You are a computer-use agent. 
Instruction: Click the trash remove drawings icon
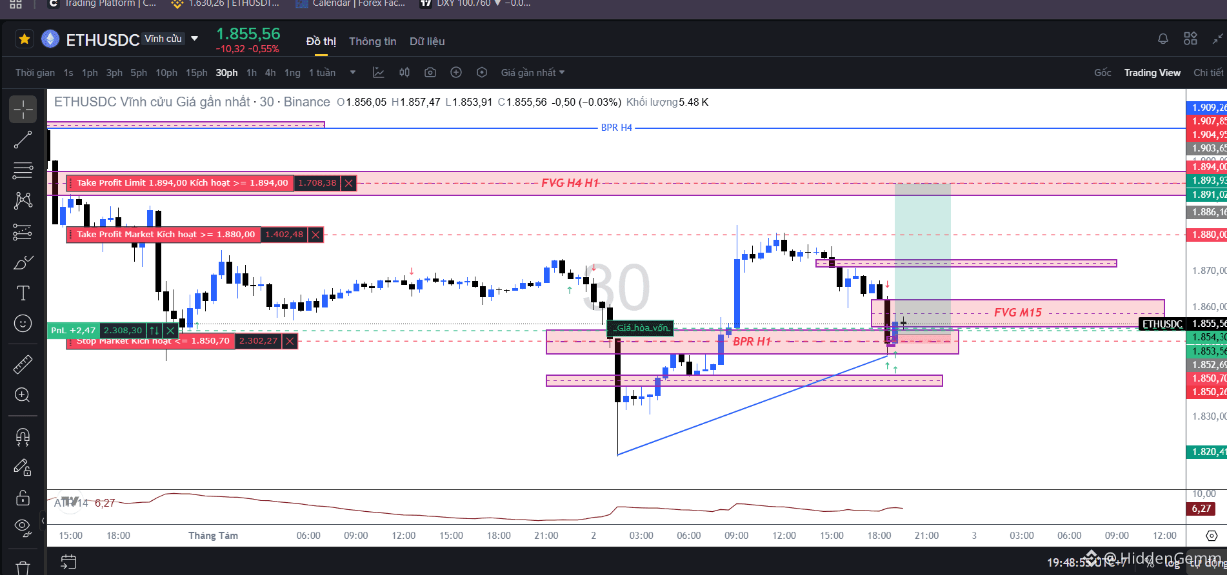pos(23,567)
